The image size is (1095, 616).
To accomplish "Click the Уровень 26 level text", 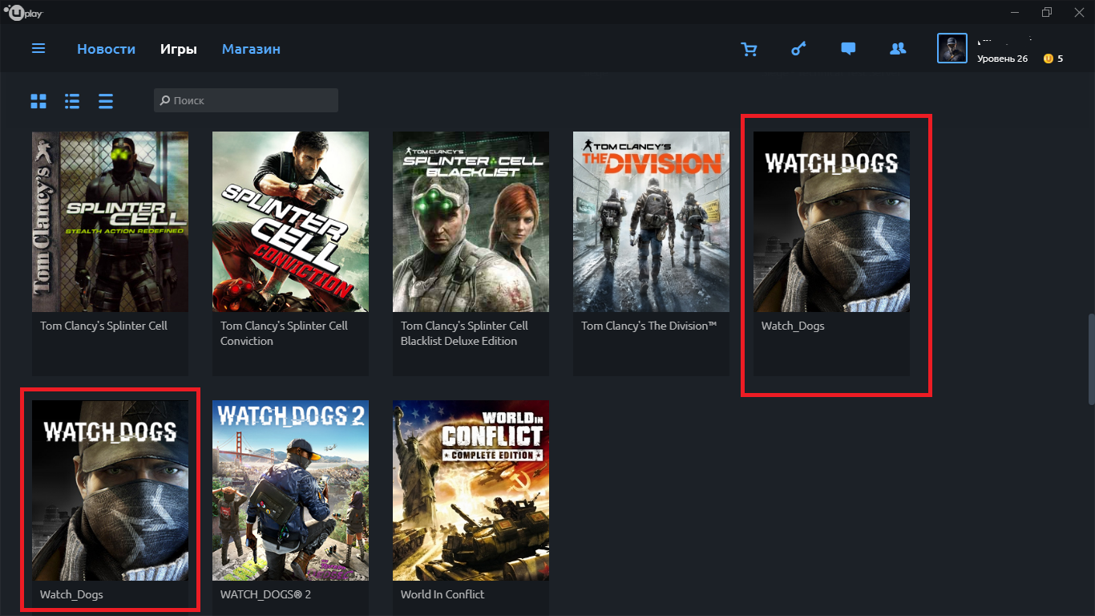I will tap(1002, 59).
